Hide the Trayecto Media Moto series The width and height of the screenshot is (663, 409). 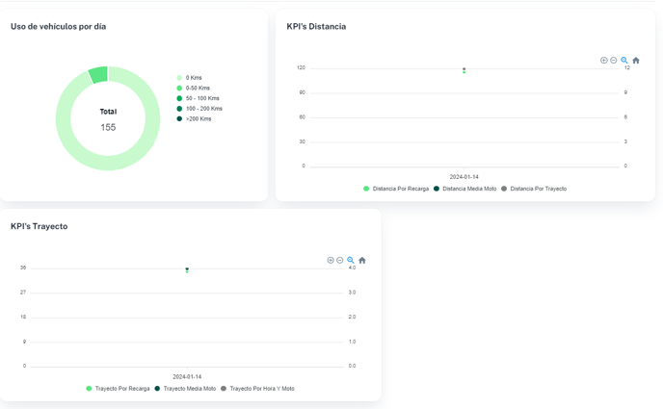point(189,389)
